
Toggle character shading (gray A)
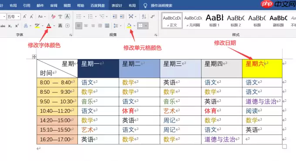(x=60, y=26)
